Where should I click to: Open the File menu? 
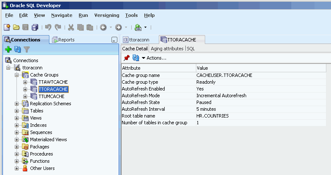click(9, 15)
